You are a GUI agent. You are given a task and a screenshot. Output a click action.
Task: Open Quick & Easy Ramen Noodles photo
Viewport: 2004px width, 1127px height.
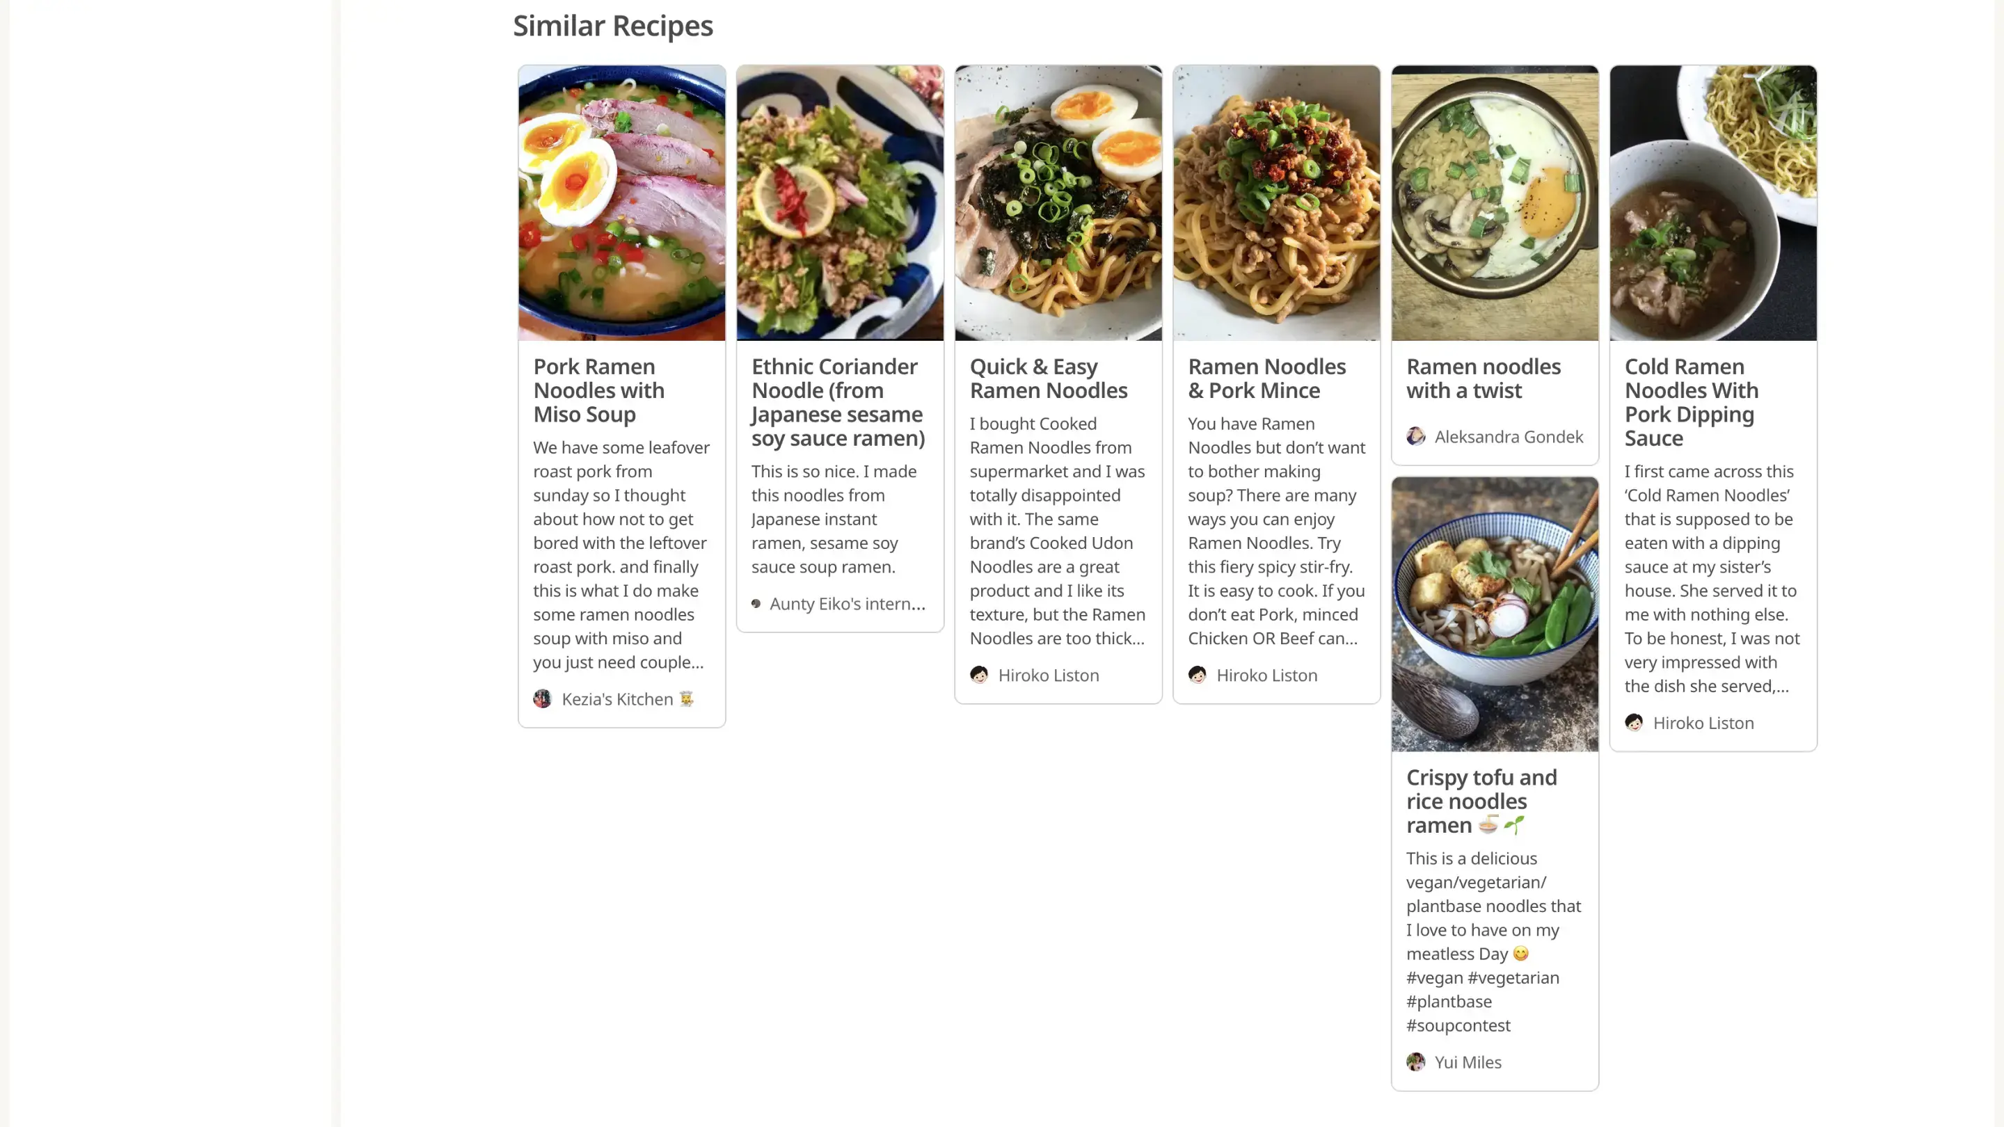[1058, 202]
